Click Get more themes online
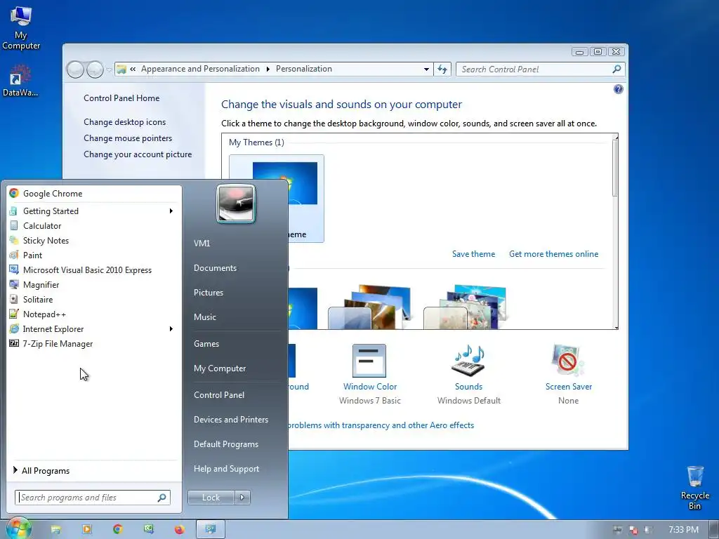Viewport: 719px width, 539px height. [553, 254]
